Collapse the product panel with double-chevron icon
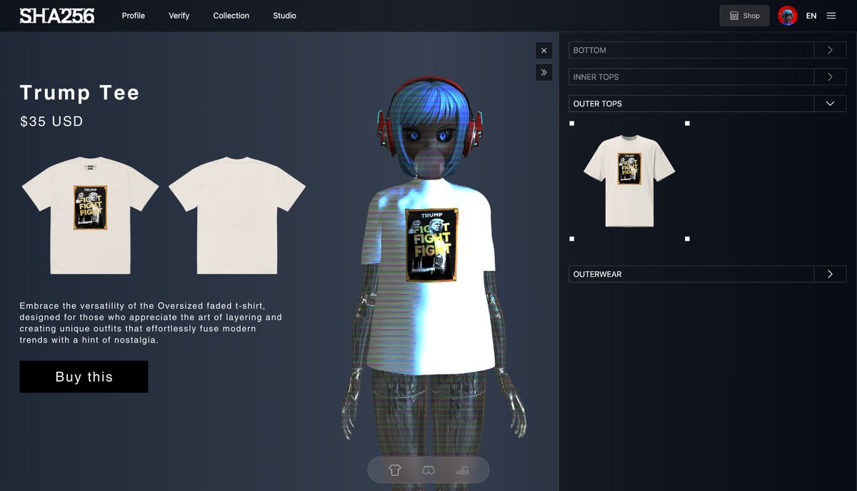The image size is (857, 491). coord(543,72)
